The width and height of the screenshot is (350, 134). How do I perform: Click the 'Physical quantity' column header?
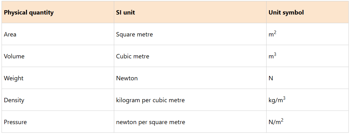point(29,13)
